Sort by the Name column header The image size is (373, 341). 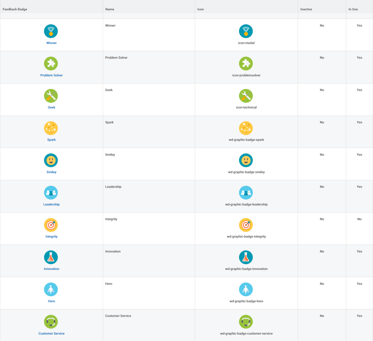110,9
